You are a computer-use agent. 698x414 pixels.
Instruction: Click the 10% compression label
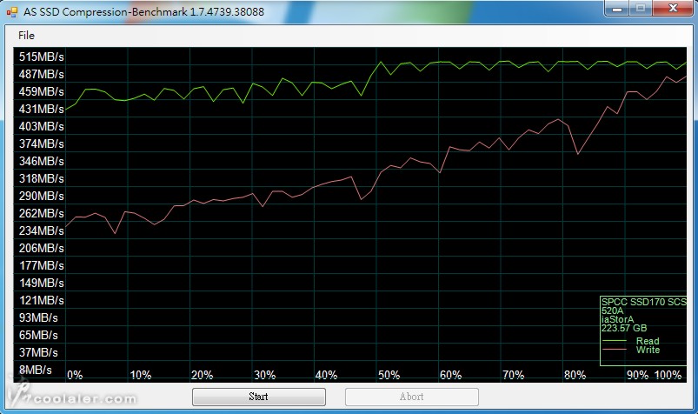[140, 375]
